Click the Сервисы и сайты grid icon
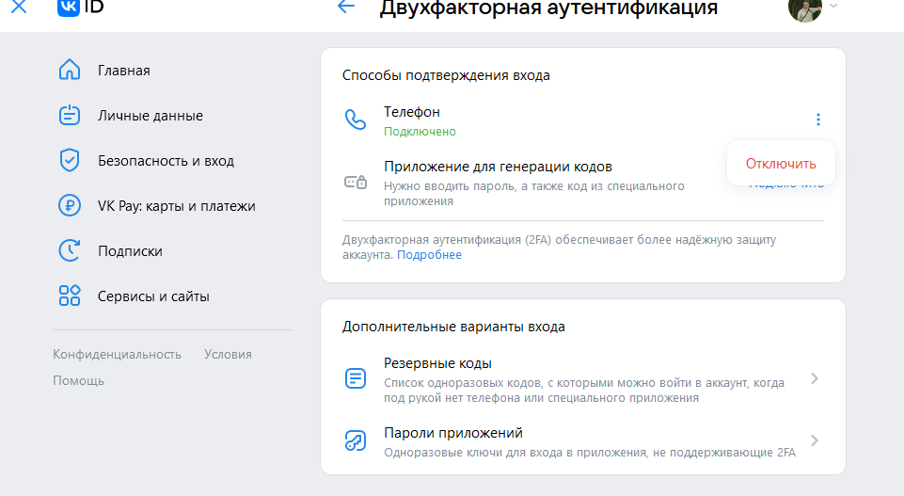The height and width of the screenshot is (496, 904). pos(70,296)
